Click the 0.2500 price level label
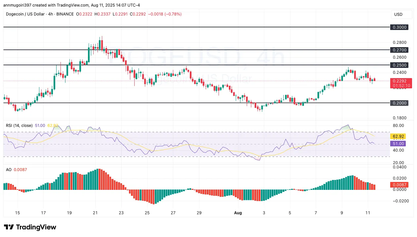 (399, 65)
